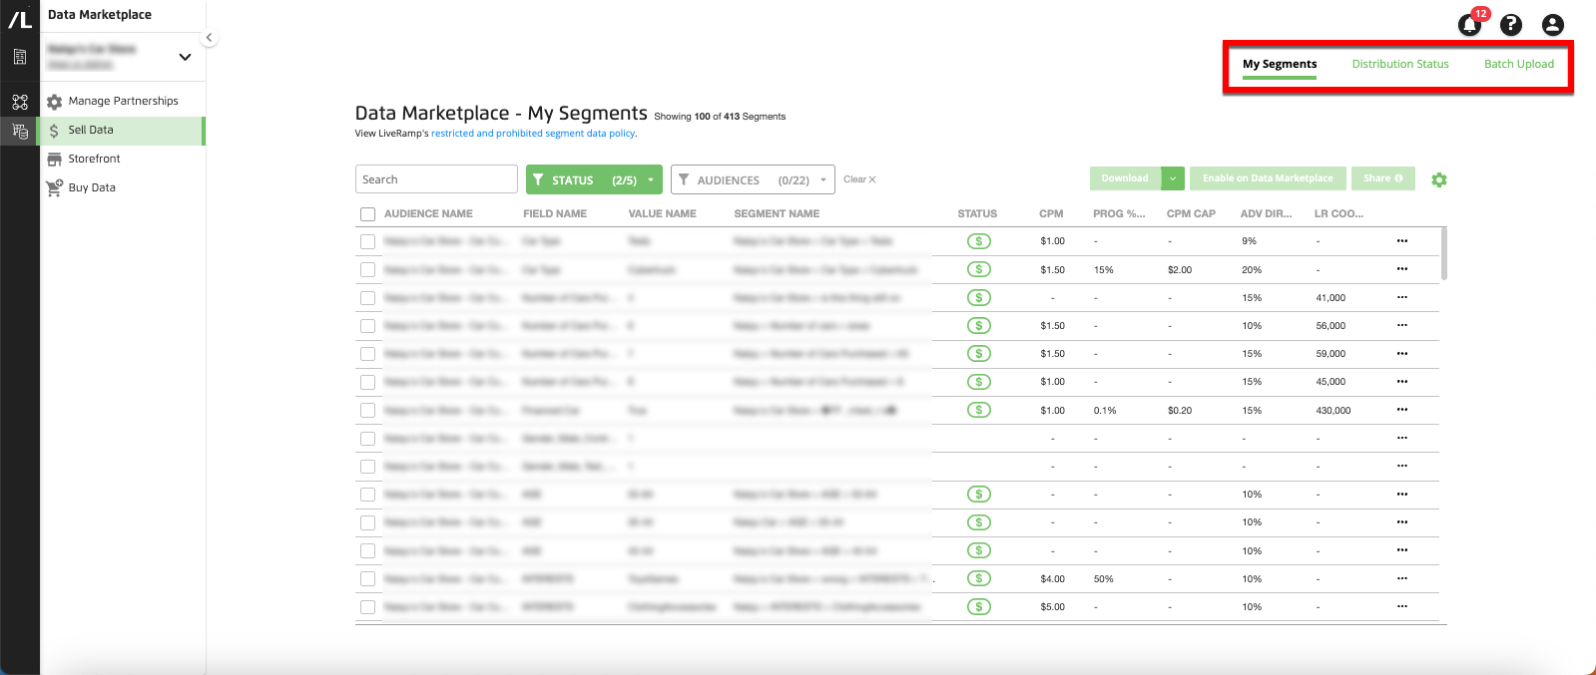The image size is (1596, 675).
Task: Expand the account selector chevron in sidebar
Action: point(185,57)
